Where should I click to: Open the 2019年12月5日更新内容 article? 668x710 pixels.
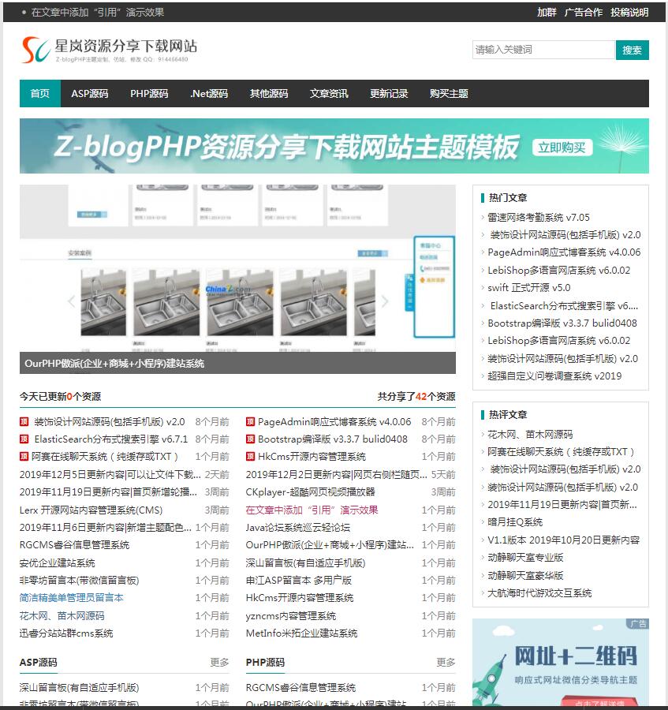pos(110,475)
